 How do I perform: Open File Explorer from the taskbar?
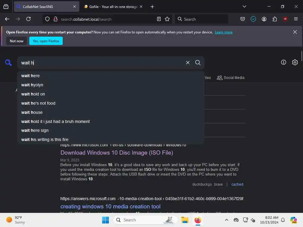point(185,220)
